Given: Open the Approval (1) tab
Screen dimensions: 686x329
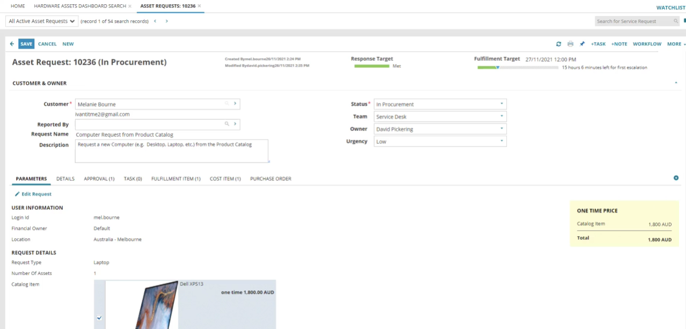Looking at the screenshot, I should click(99, 179).
